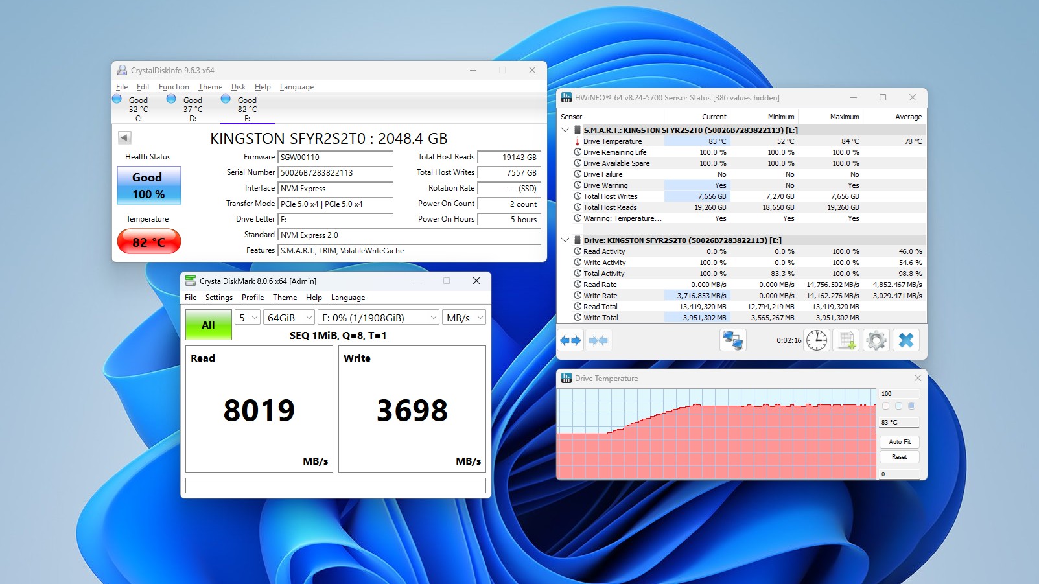The height and width of the screenshot is (584, 1039).
Task: Click the Firmware field SGW00110
Action: (335, 157)
